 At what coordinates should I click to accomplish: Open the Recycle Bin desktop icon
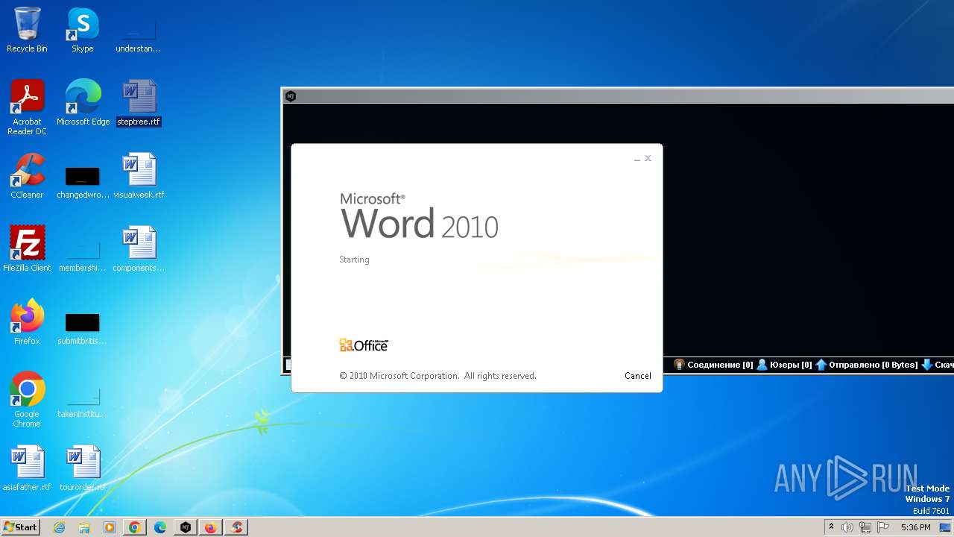pos(27,31)
